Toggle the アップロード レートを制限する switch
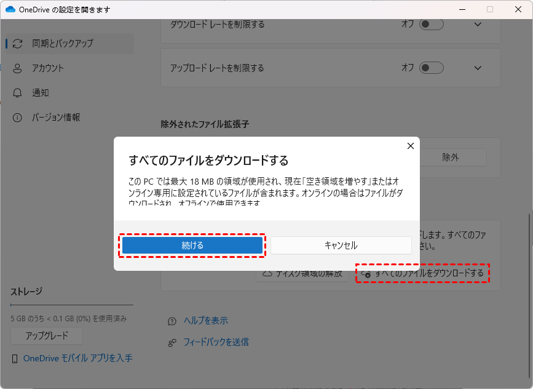Screen dimensions: 533x389 [432, 68]
